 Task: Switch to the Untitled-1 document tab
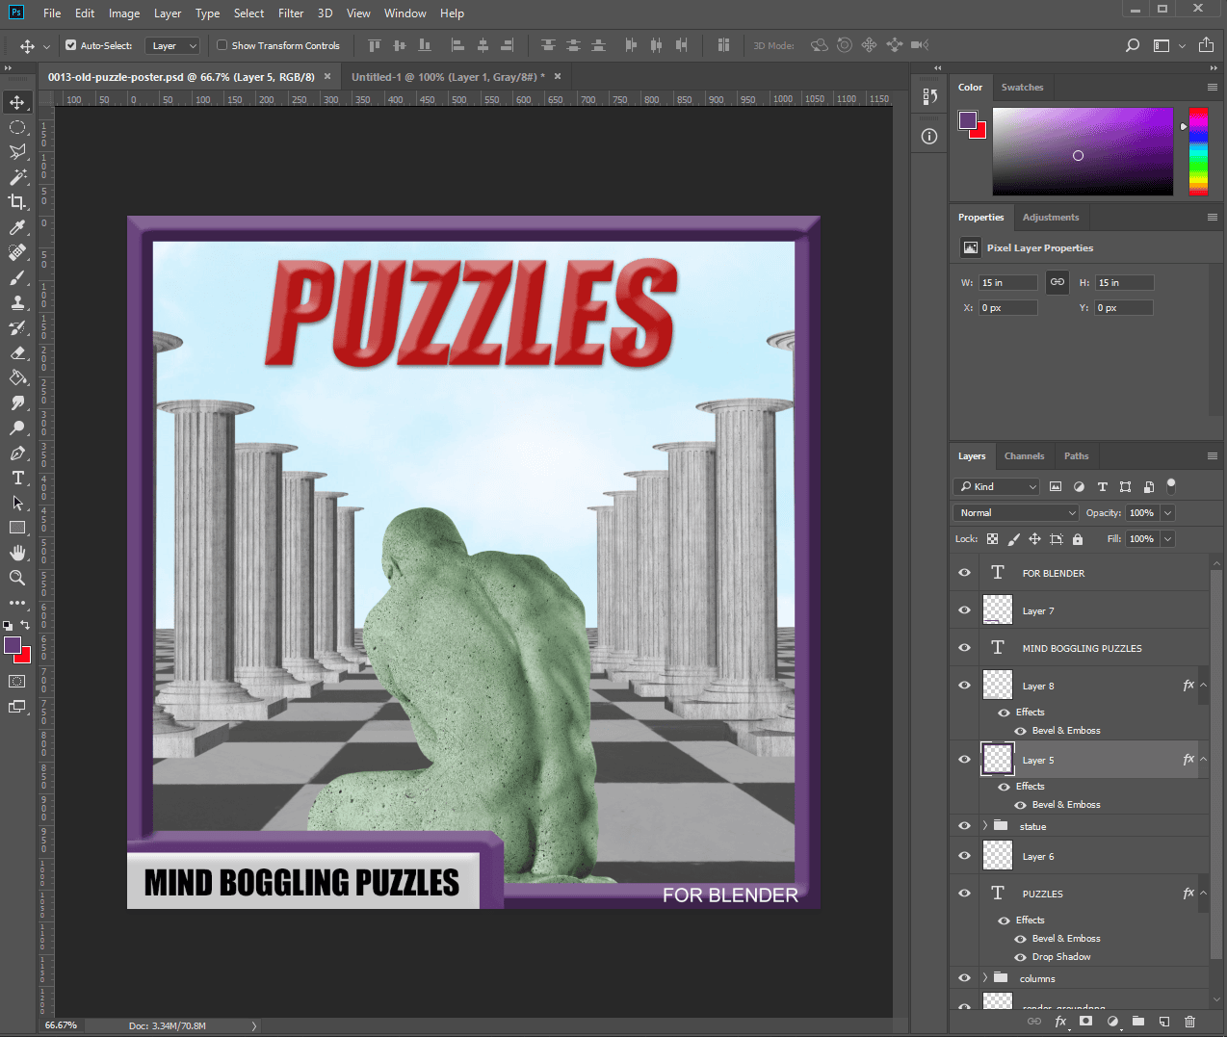[447, 77]
